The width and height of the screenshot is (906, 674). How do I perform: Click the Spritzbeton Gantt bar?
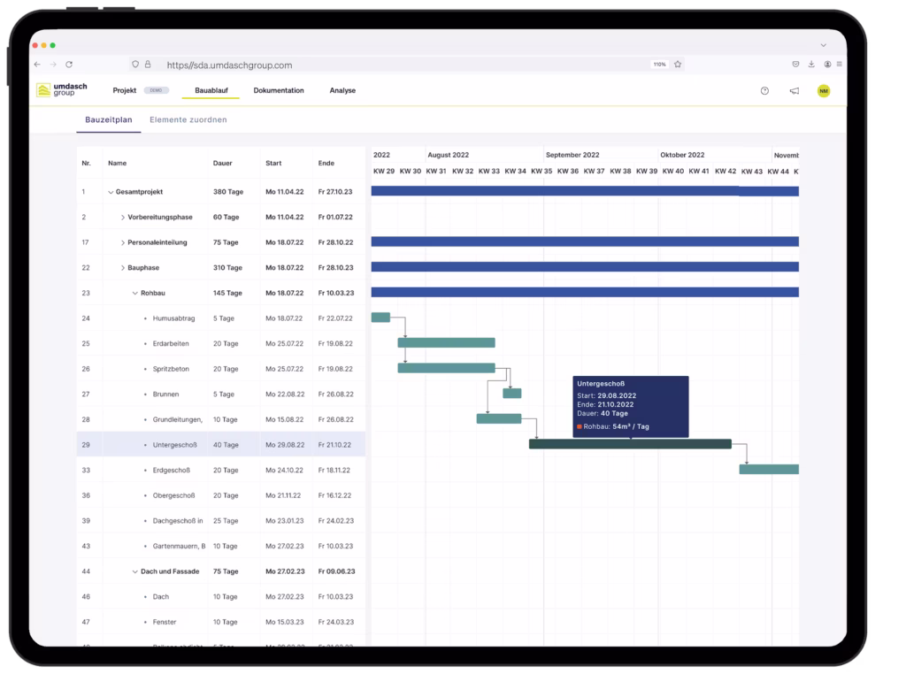[446, 368]
